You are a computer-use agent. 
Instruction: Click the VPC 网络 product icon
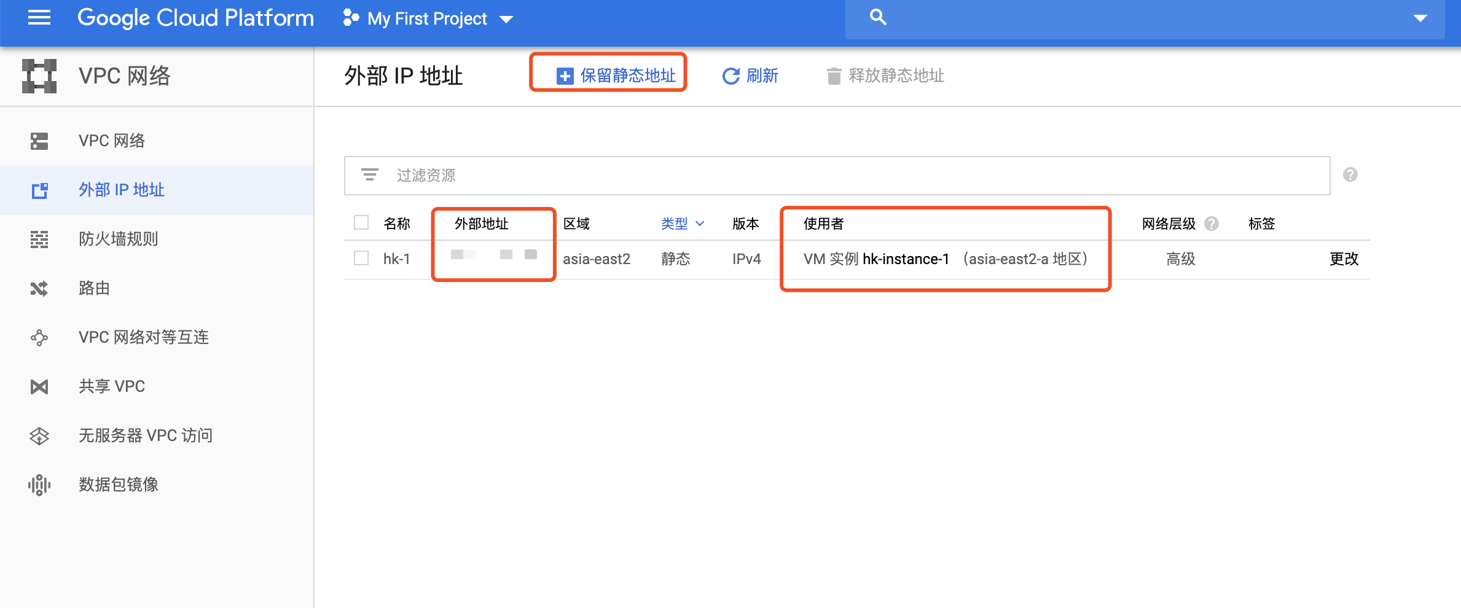pyautogui.click(x=39, y=76)
